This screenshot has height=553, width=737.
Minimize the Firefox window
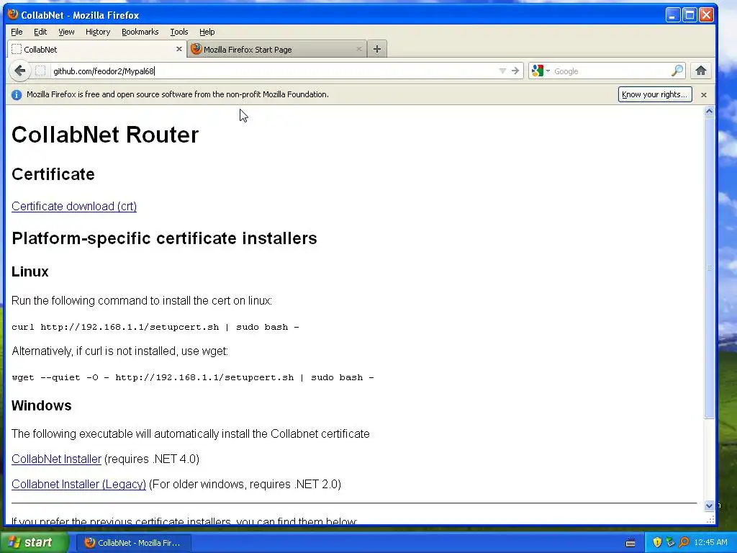point(673,15)
